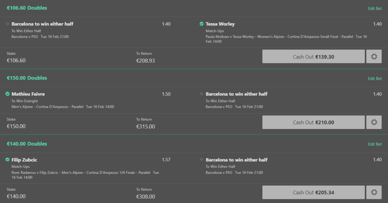The height and width of the screenshot is (203, 388).
Task: Click pending circle icon in €140.00 Doubles bet
Action: click(201, 160)
